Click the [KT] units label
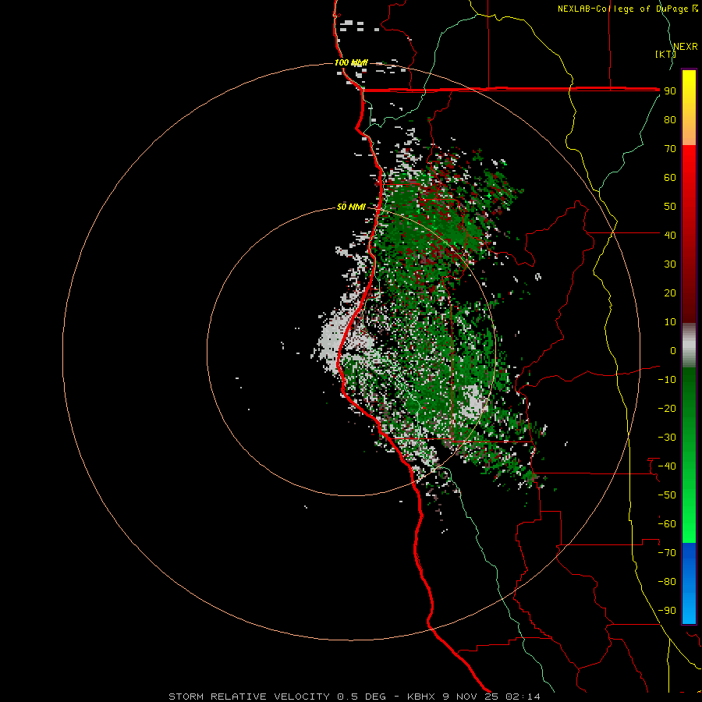 point(665,54)
